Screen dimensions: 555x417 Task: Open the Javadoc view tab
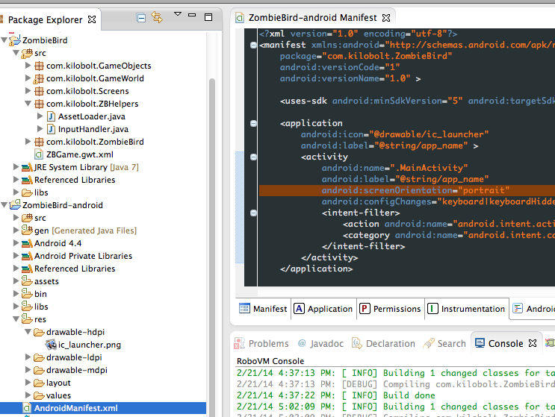[320, 343]
